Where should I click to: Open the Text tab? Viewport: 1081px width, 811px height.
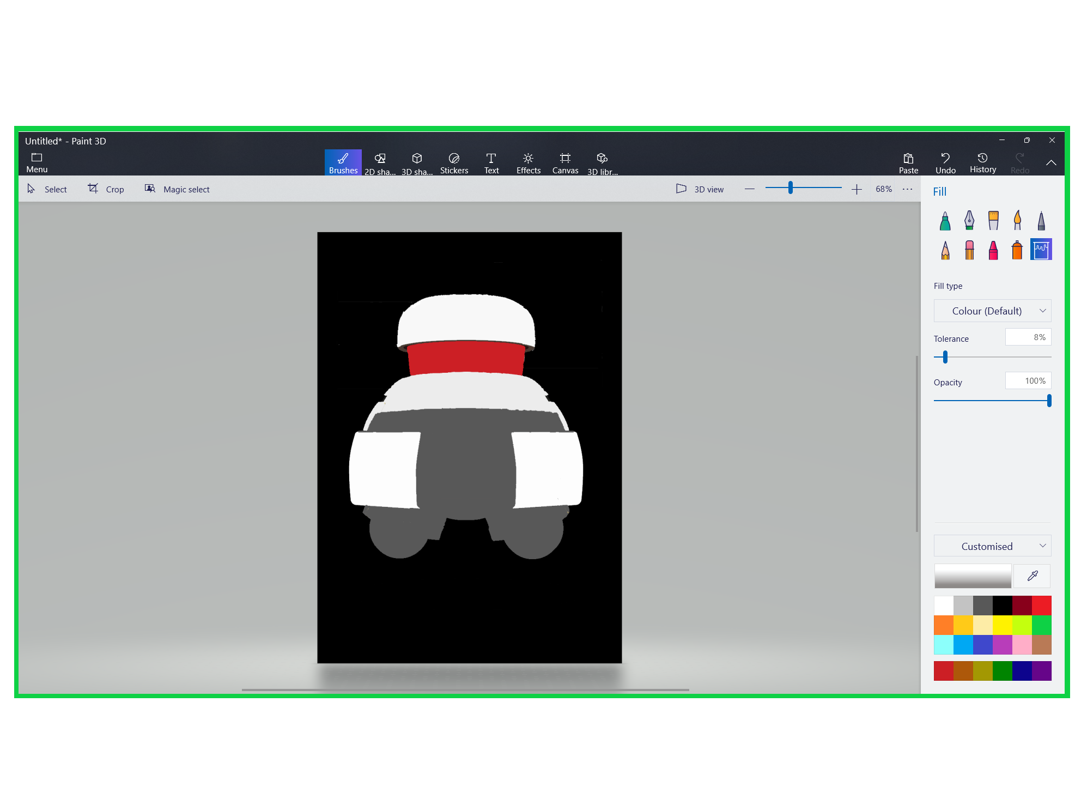coord(491,162)
